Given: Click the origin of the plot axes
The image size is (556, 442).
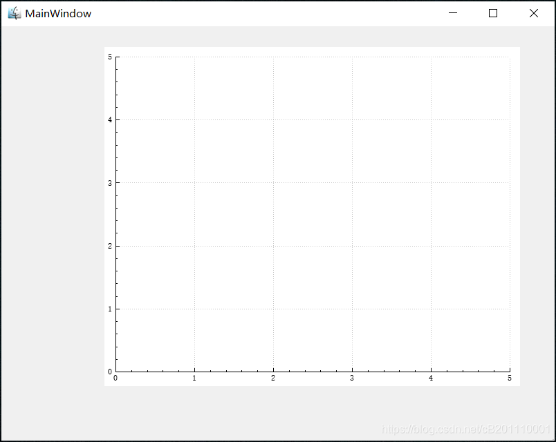Looking at the screenshot, I should [115, 371].
